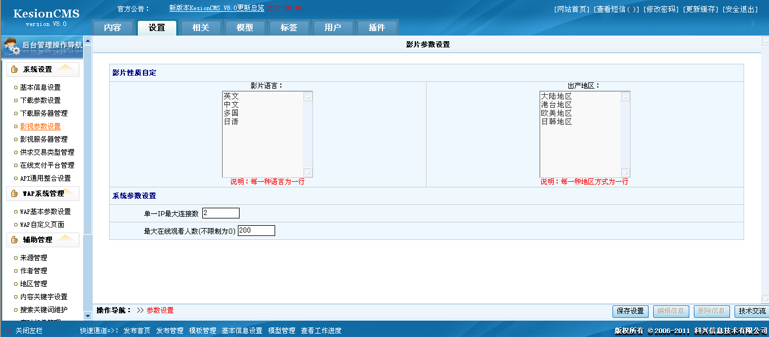Image resolution: width=769 pixels, height=337 pixels.
Task: Click the 安全退出 logout link
Action: [x=743, y=8]
